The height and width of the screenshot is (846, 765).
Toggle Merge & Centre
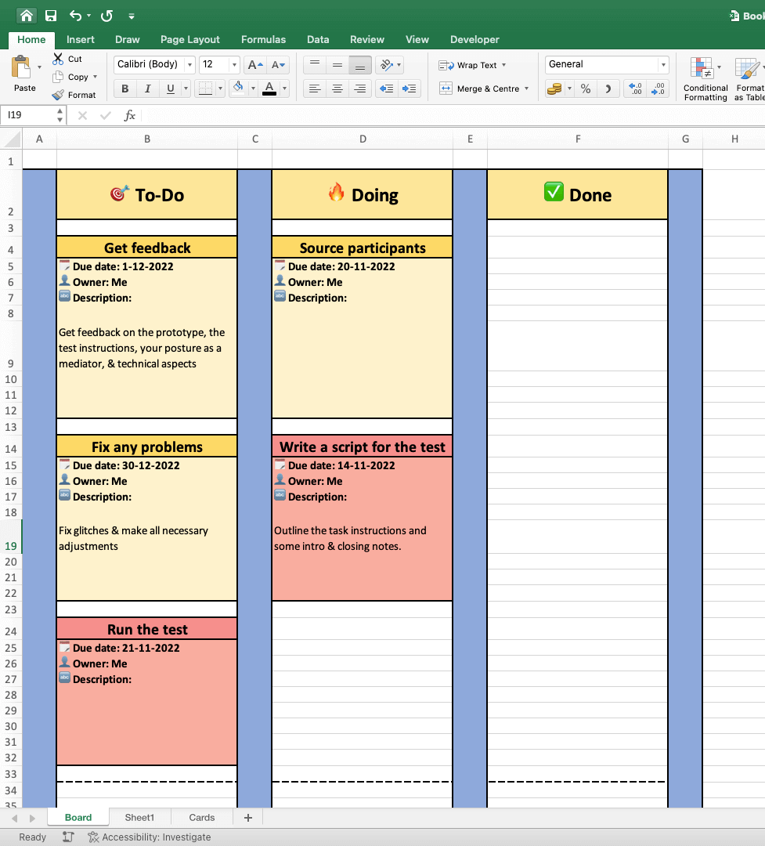(x=483, y=89)
